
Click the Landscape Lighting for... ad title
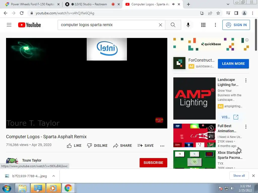228,82
